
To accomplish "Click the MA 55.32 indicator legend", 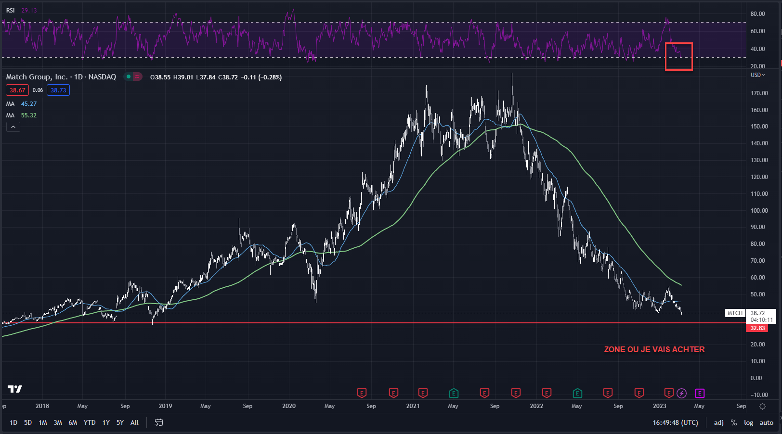I will point(21,115).
